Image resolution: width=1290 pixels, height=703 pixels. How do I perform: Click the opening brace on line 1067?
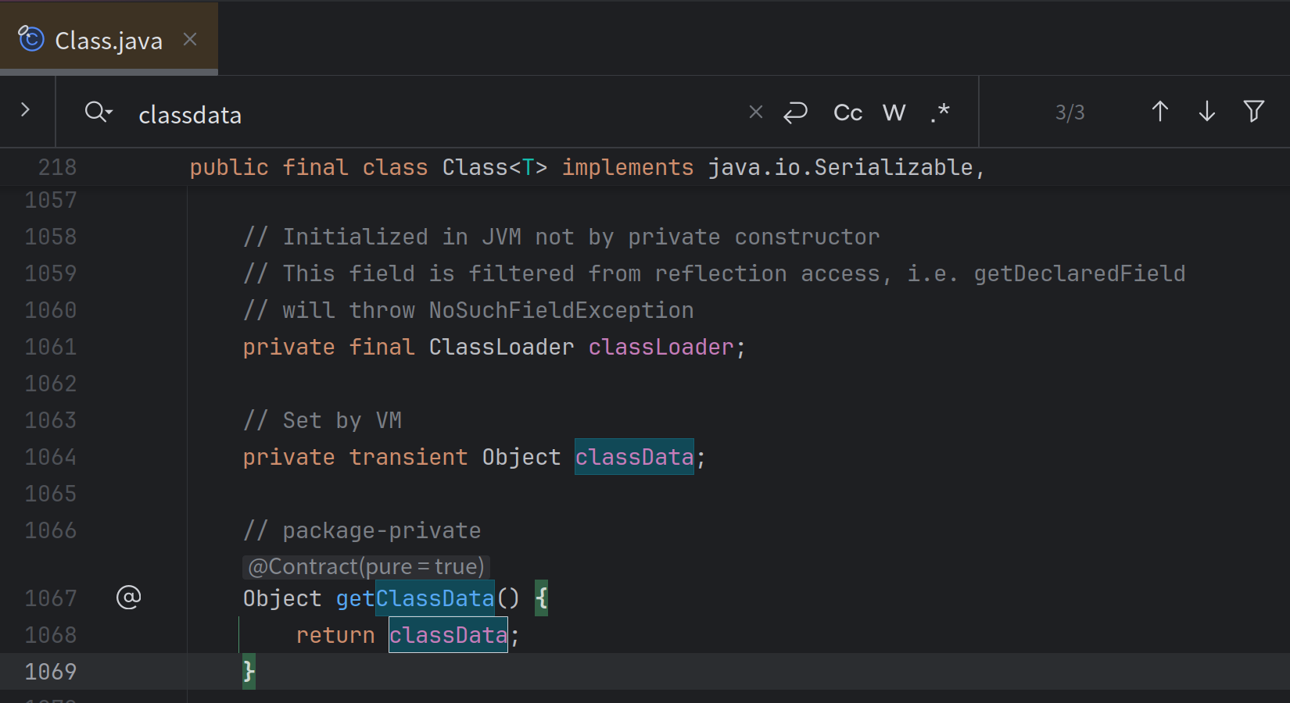(x=541, y=598)
